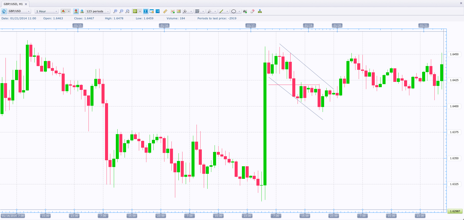Select the Fibonacci levels tool
Viewport: 464px width, 220px height.
(197, 11)
